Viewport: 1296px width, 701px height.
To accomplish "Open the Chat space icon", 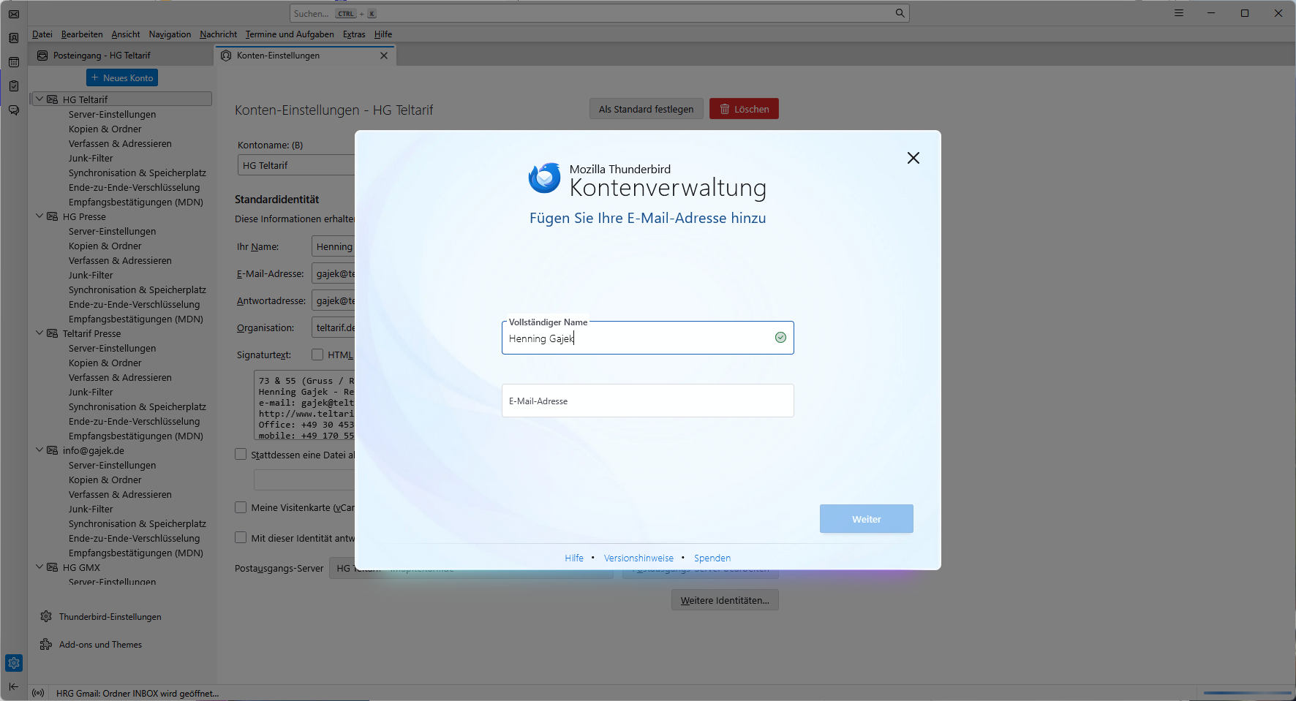I will (14, 110).
